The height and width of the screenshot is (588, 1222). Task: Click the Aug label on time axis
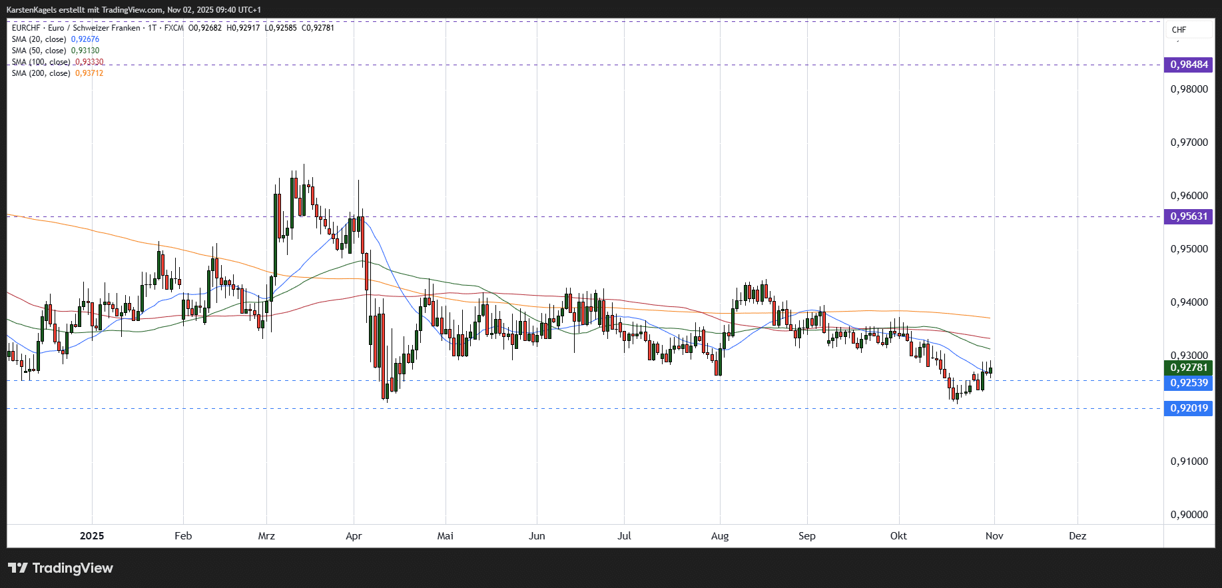click(720, 536)
